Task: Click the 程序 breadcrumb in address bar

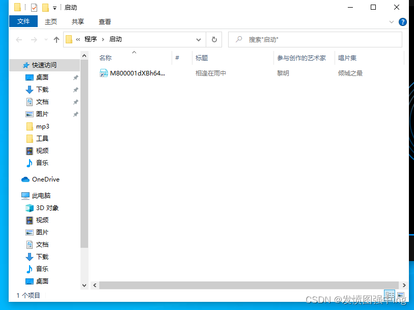Action: click(x=91, y=39)
